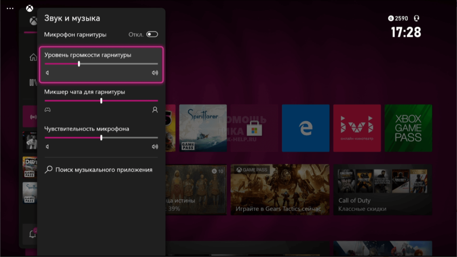Image resolution: width=457 pixels, height=257 pixels.
Task: Click the person icon under chat mixer
Action: (x=155, y=109)
